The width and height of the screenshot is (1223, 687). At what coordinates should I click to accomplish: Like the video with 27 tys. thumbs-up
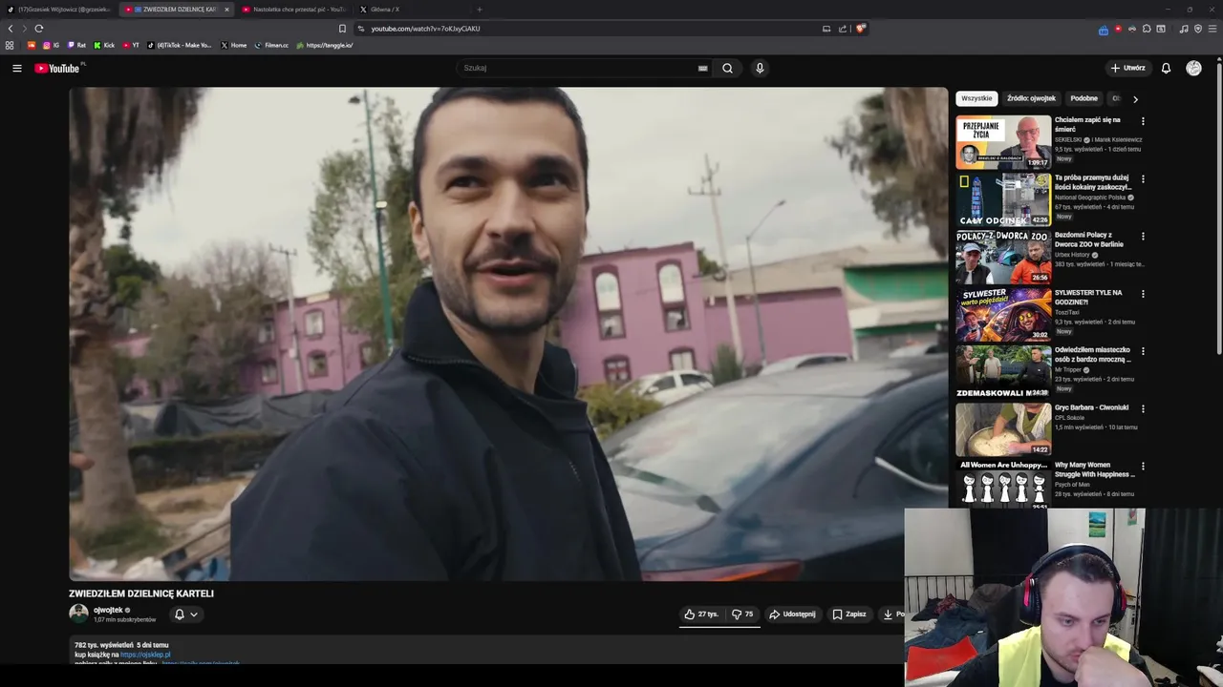click(701, 614)
